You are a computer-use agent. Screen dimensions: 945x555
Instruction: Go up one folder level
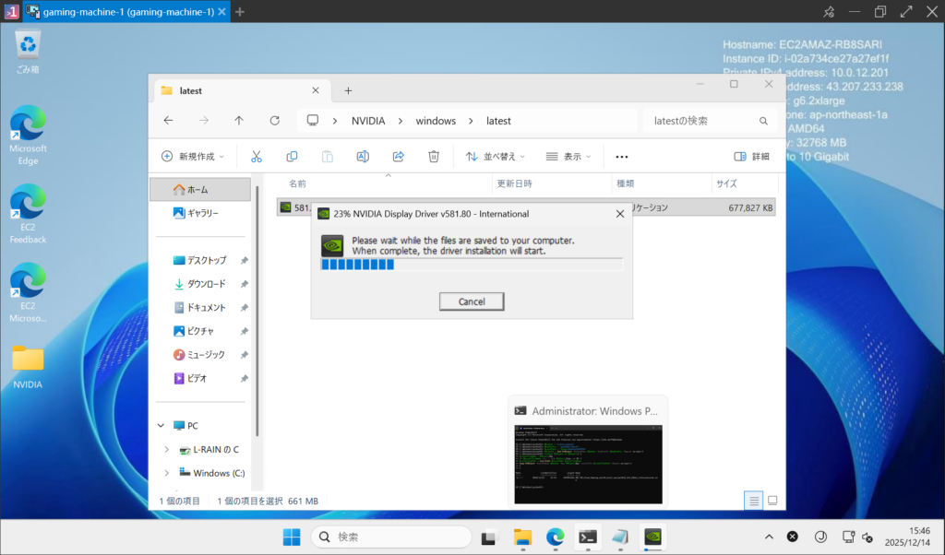[239, 121]
